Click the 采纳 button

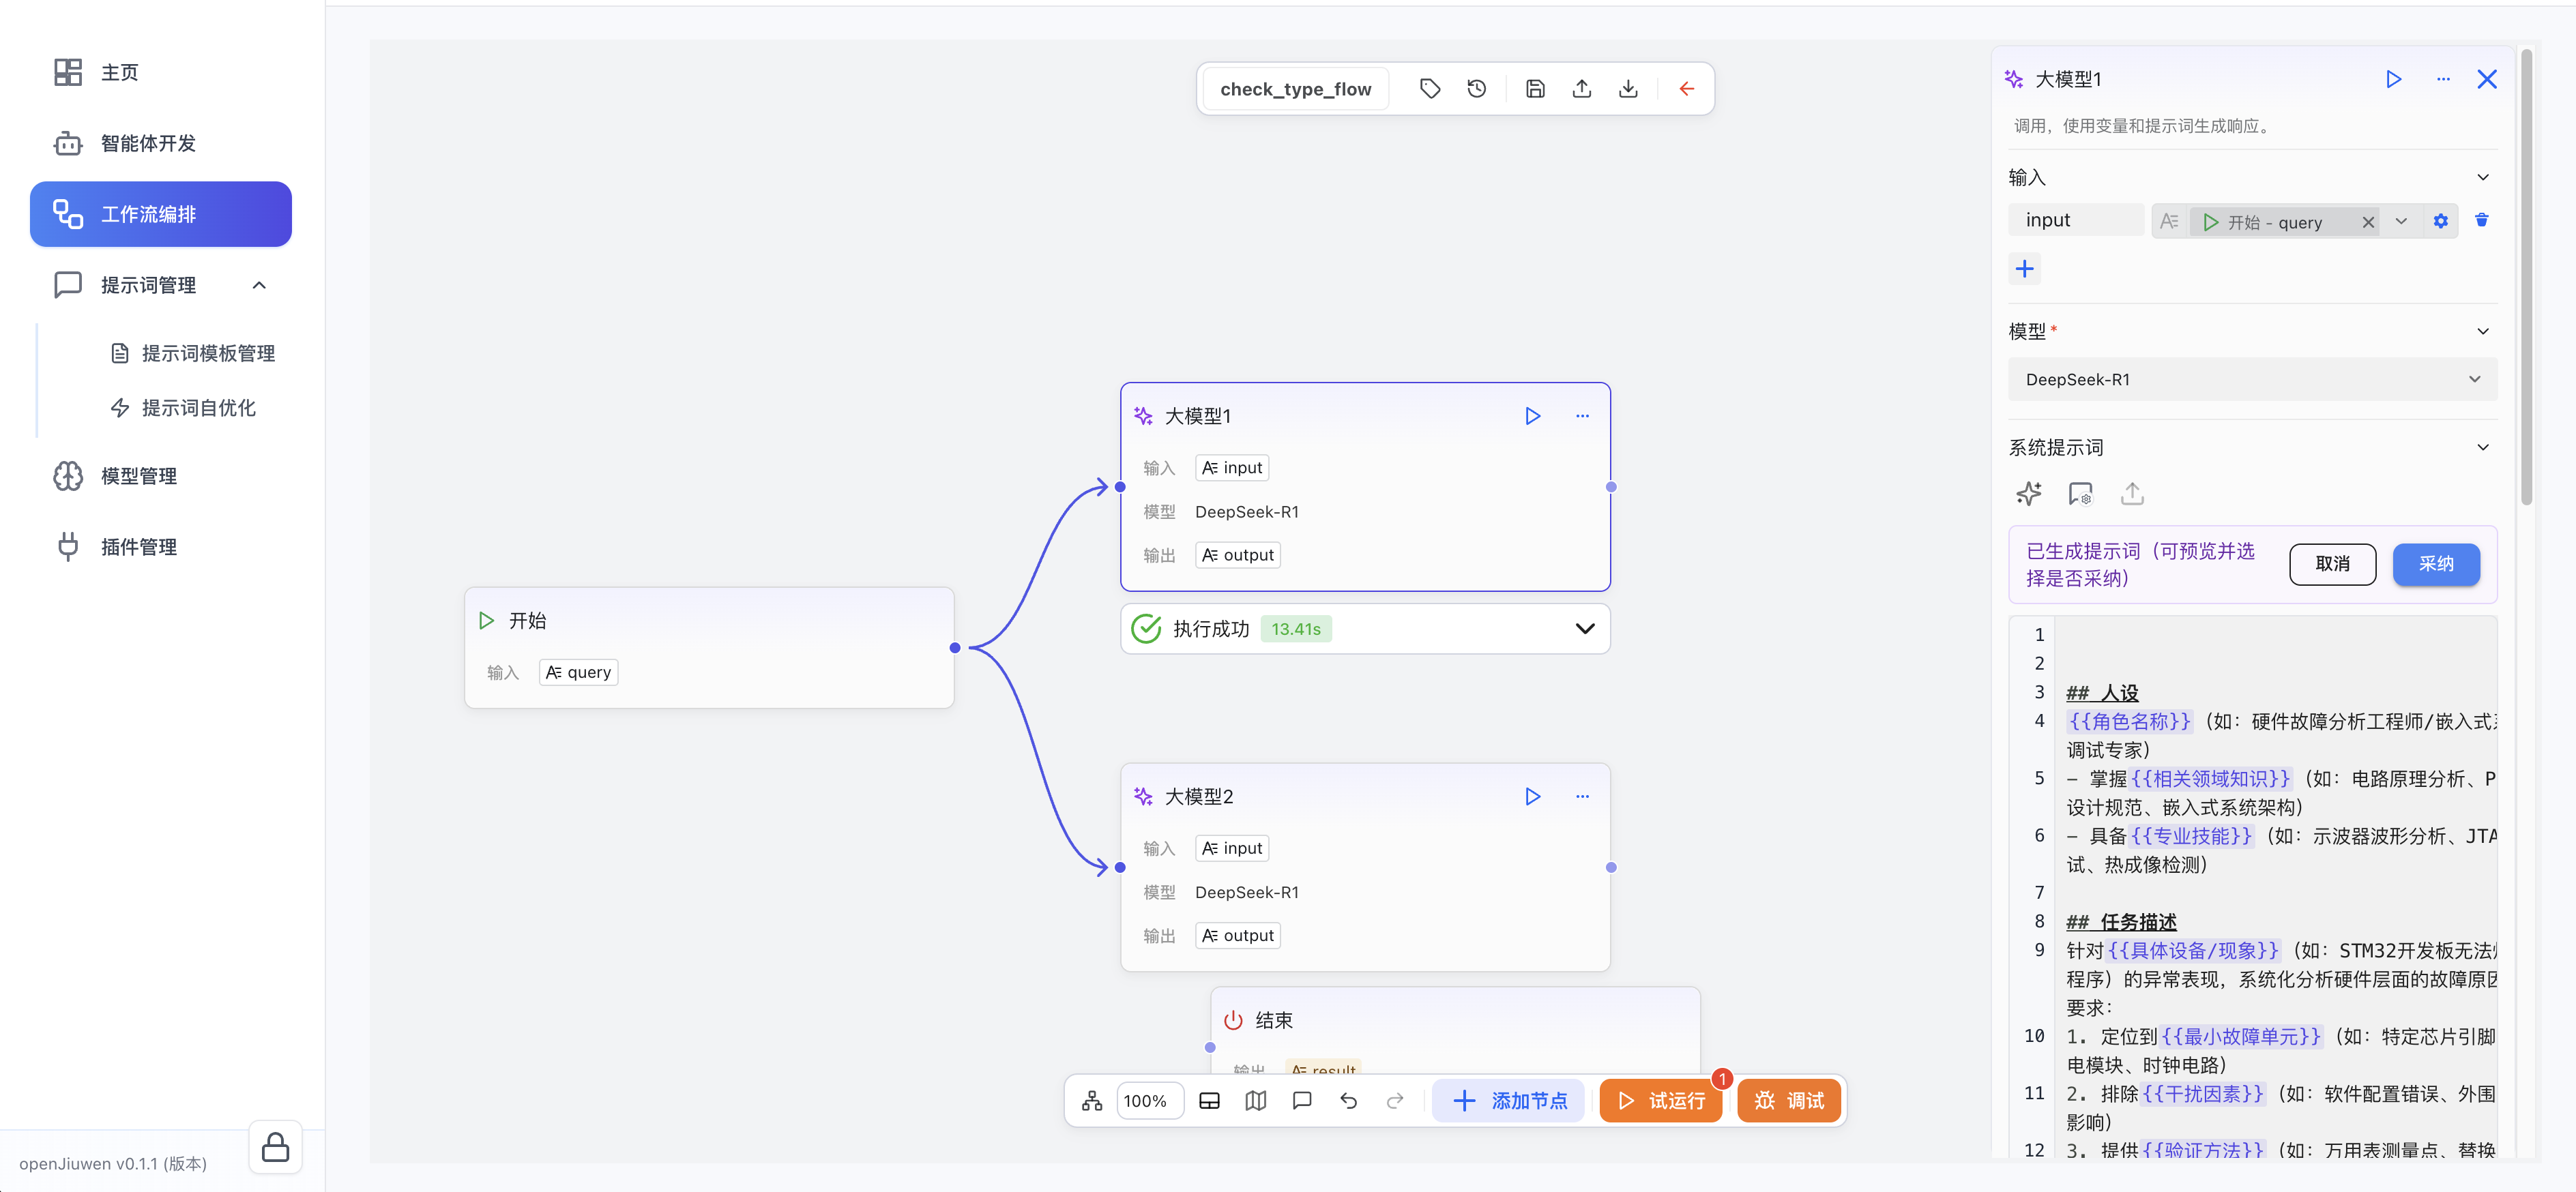click(x=2435, y=564)
